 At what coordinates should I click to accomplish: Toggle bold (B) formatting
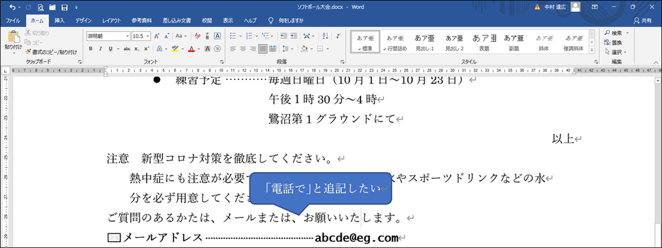point(91,49)
